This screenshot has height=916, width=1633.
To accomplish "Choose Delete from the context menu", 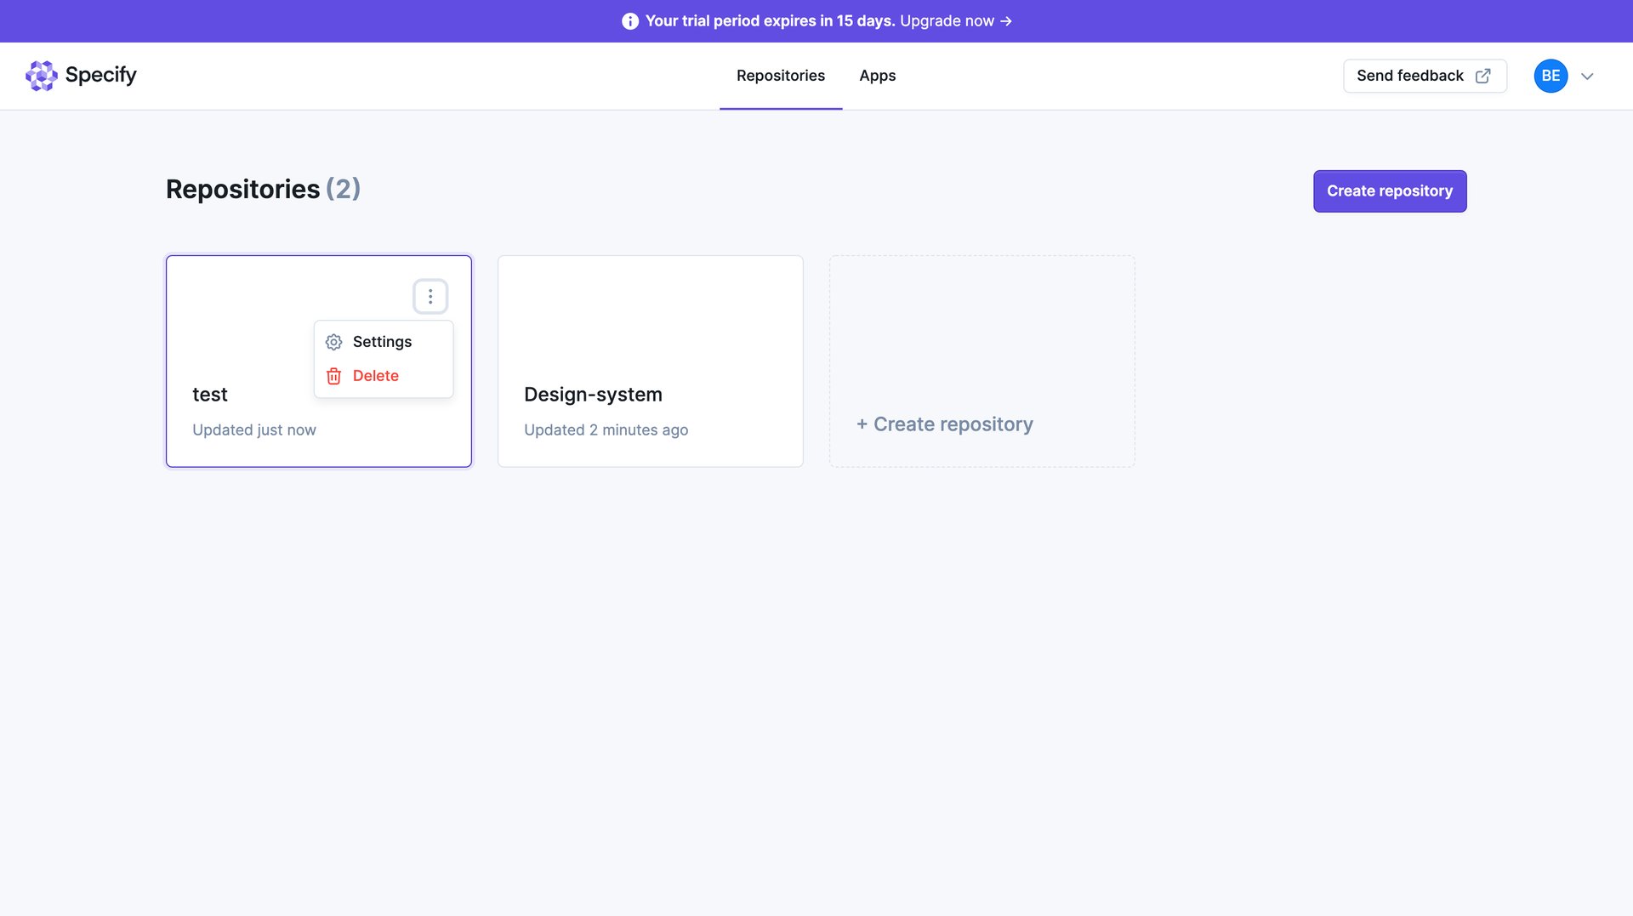I will point(375,375).
